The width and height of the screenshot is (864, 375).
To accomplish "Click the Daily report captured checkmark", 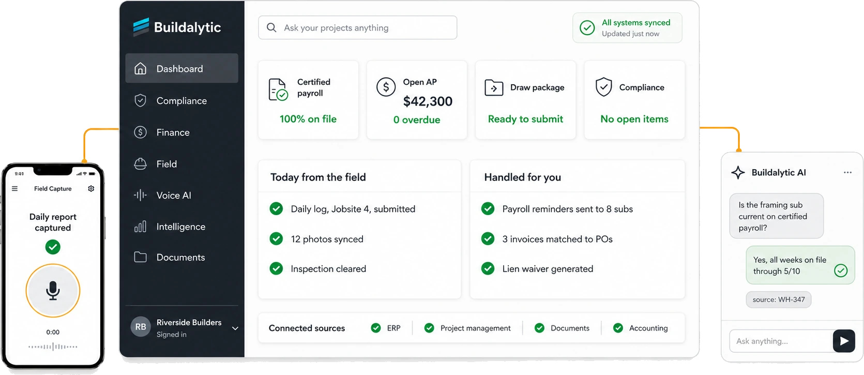I will tap(53, 247).
